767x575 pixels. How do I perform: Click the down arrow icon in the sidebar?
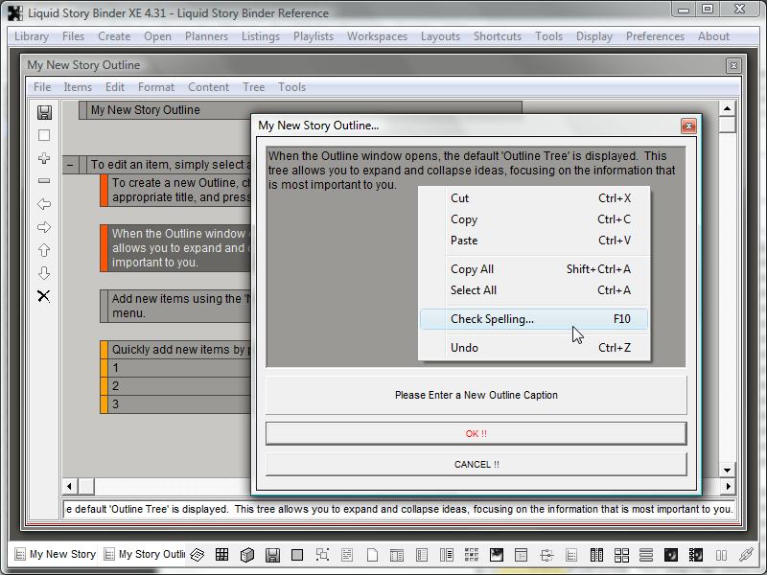tap(44, 273)
